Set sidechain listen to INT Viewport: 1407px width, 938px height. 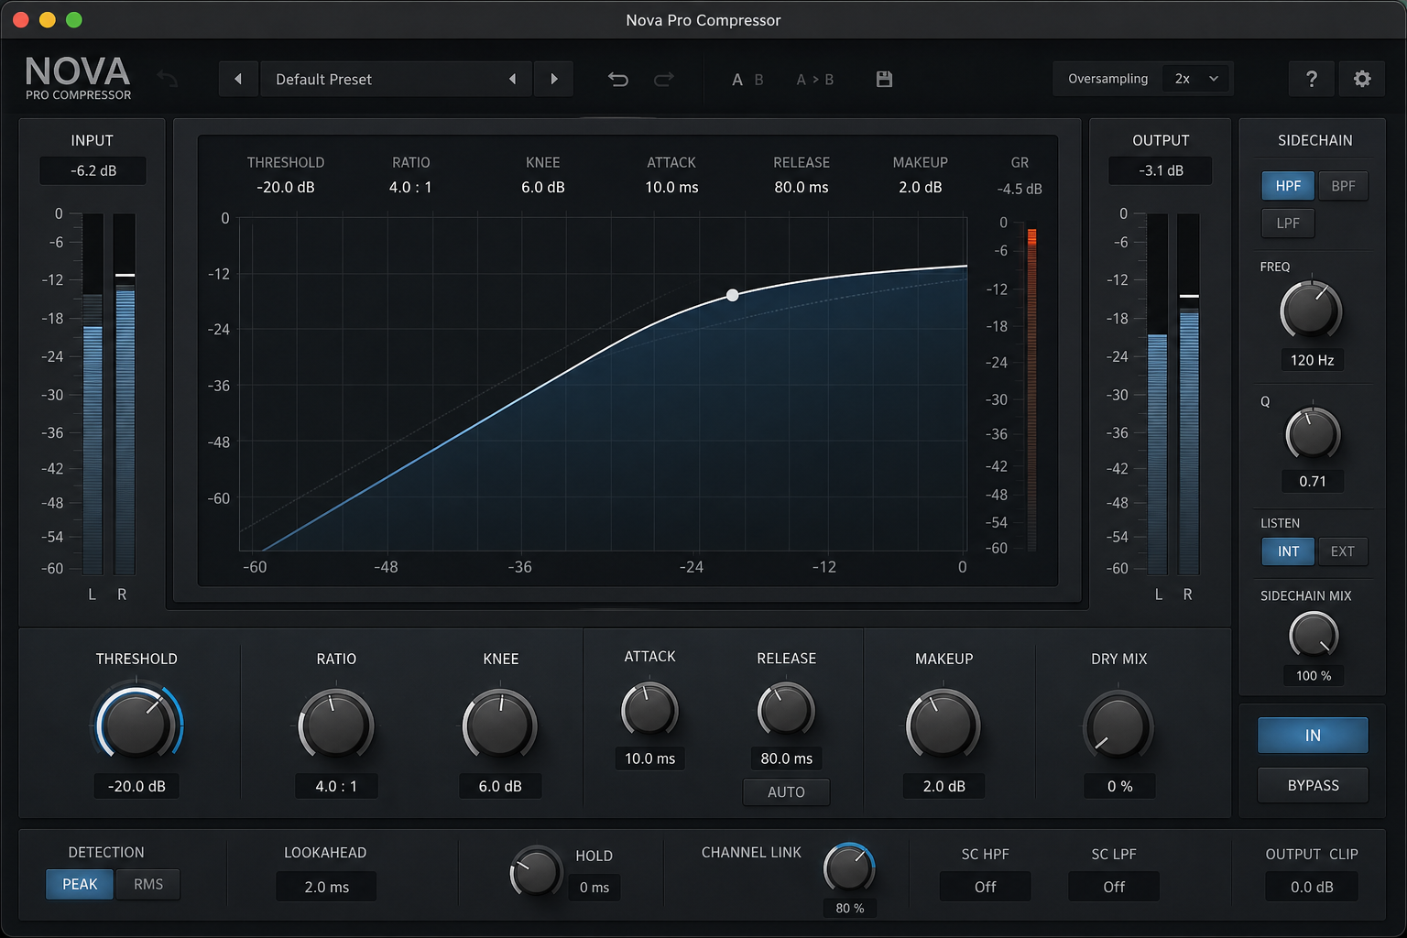point(1288,551)
